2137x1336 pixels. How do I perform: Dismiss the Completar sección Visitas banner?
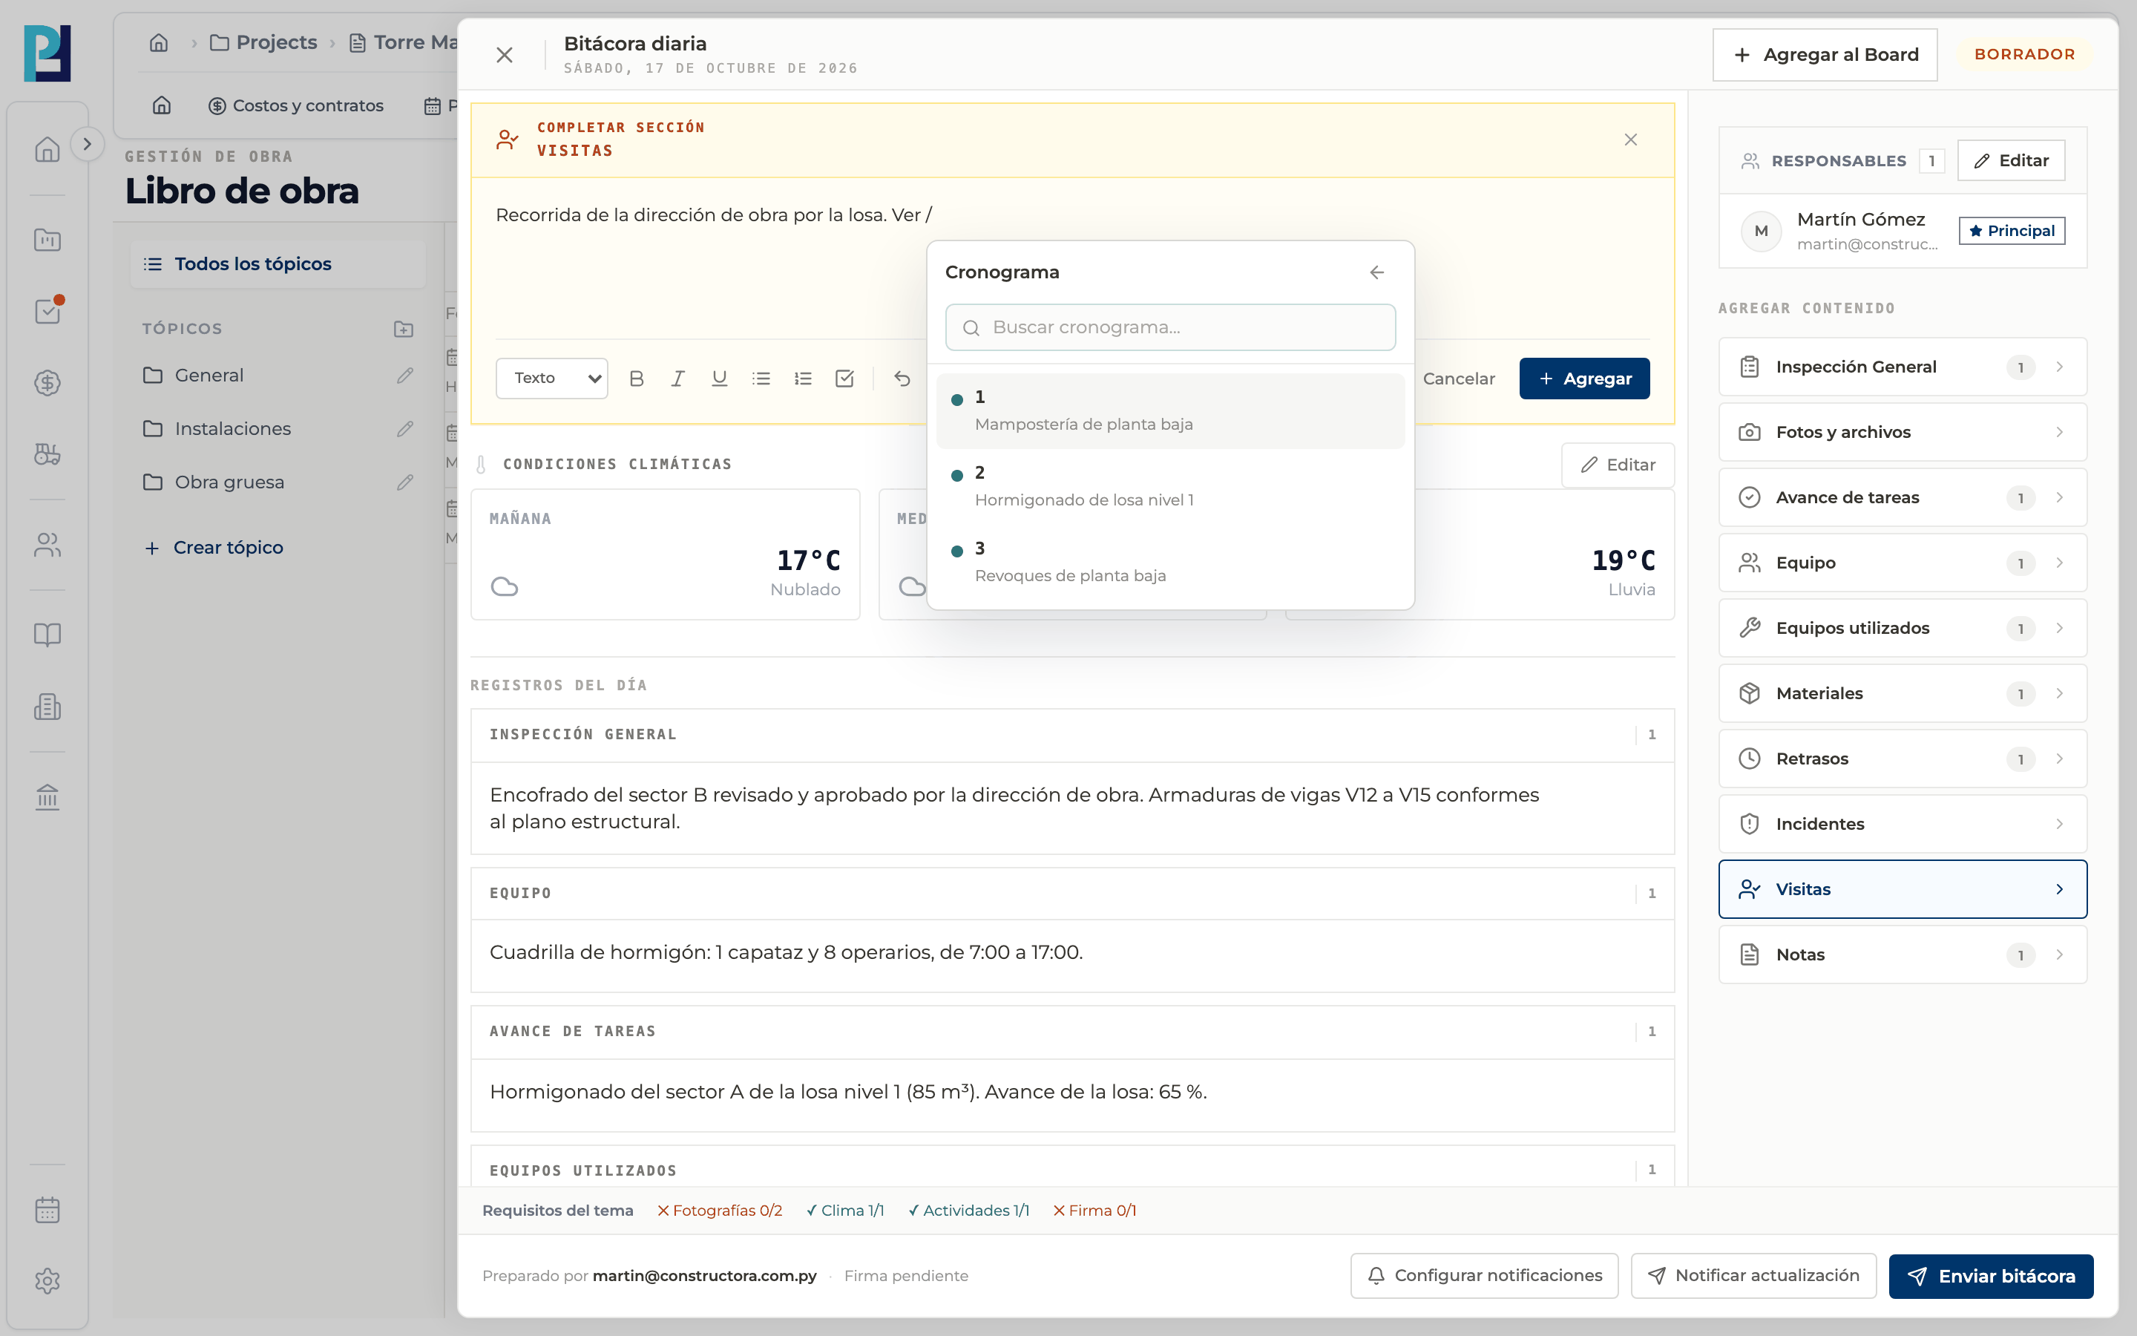(1630, 140)
